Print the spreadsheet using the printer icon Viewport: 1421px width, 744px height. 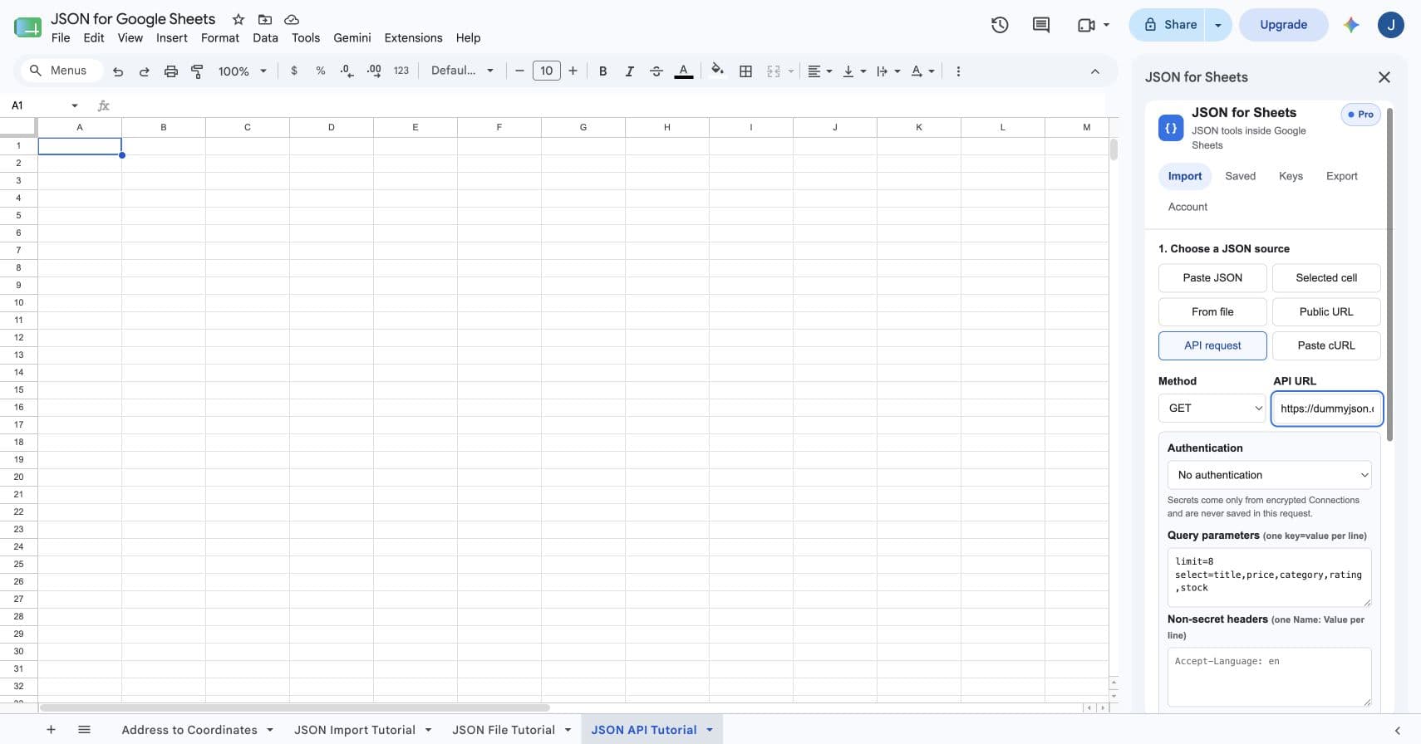click(x=171, y=71)
